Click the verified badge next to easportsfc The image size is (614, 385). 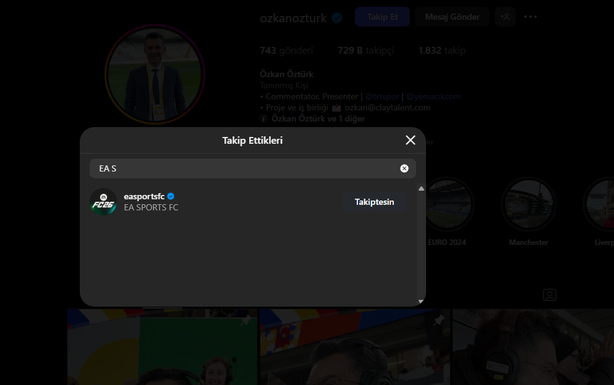[x=171, y=196]
